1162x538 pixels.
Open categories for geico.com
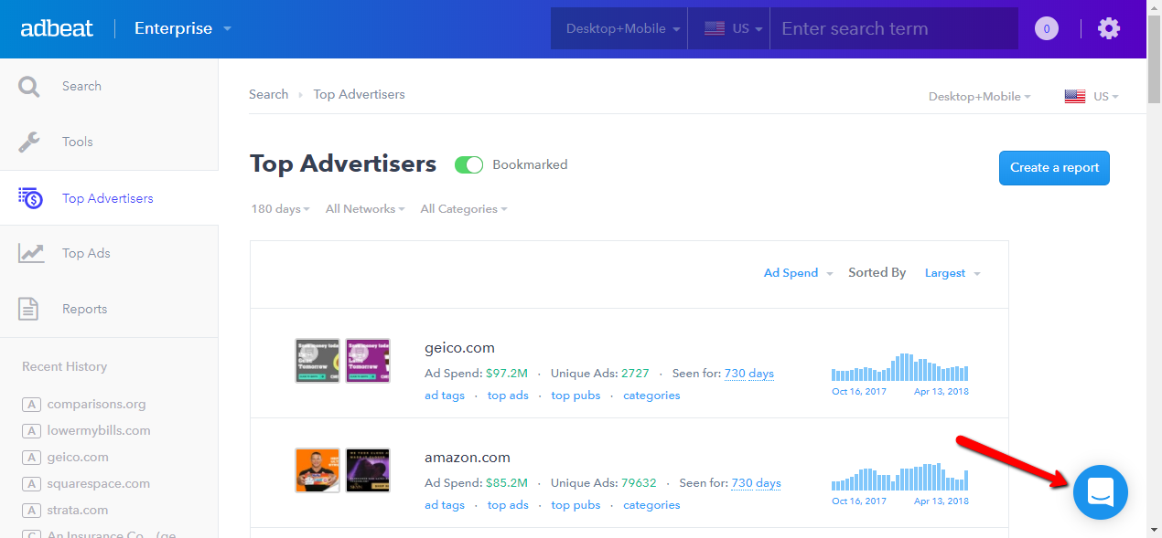click(651, 396)
